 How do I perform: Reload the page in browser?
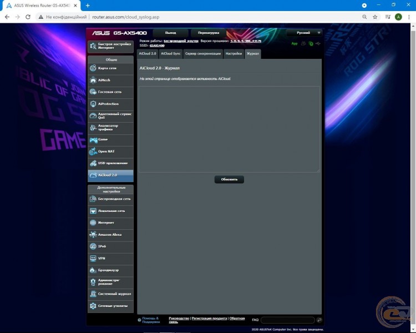28,17
